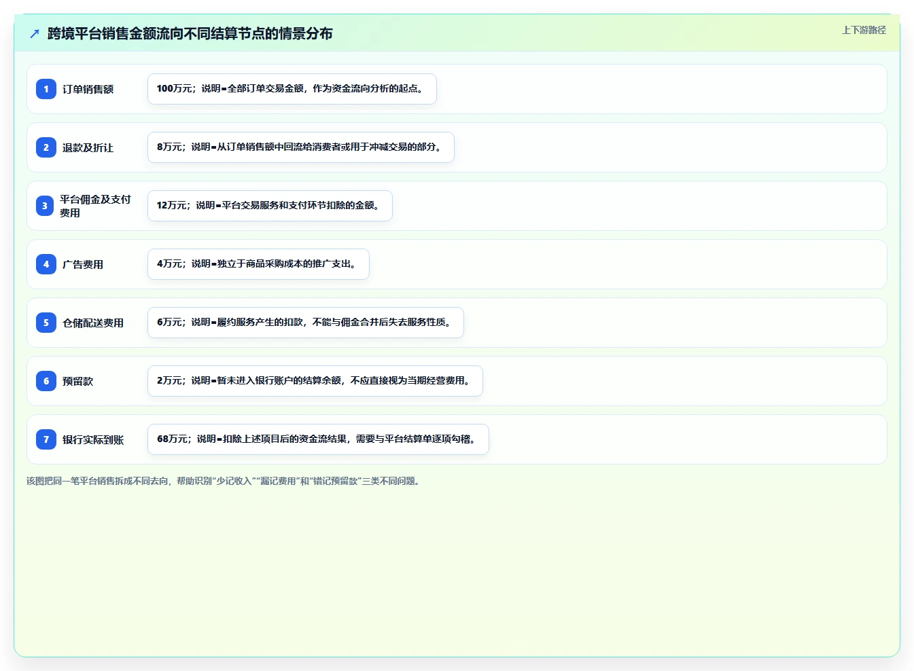The image size is (914, 671).
Task: Click the arrow icon beside the title
Action: [x=35, y=33]
